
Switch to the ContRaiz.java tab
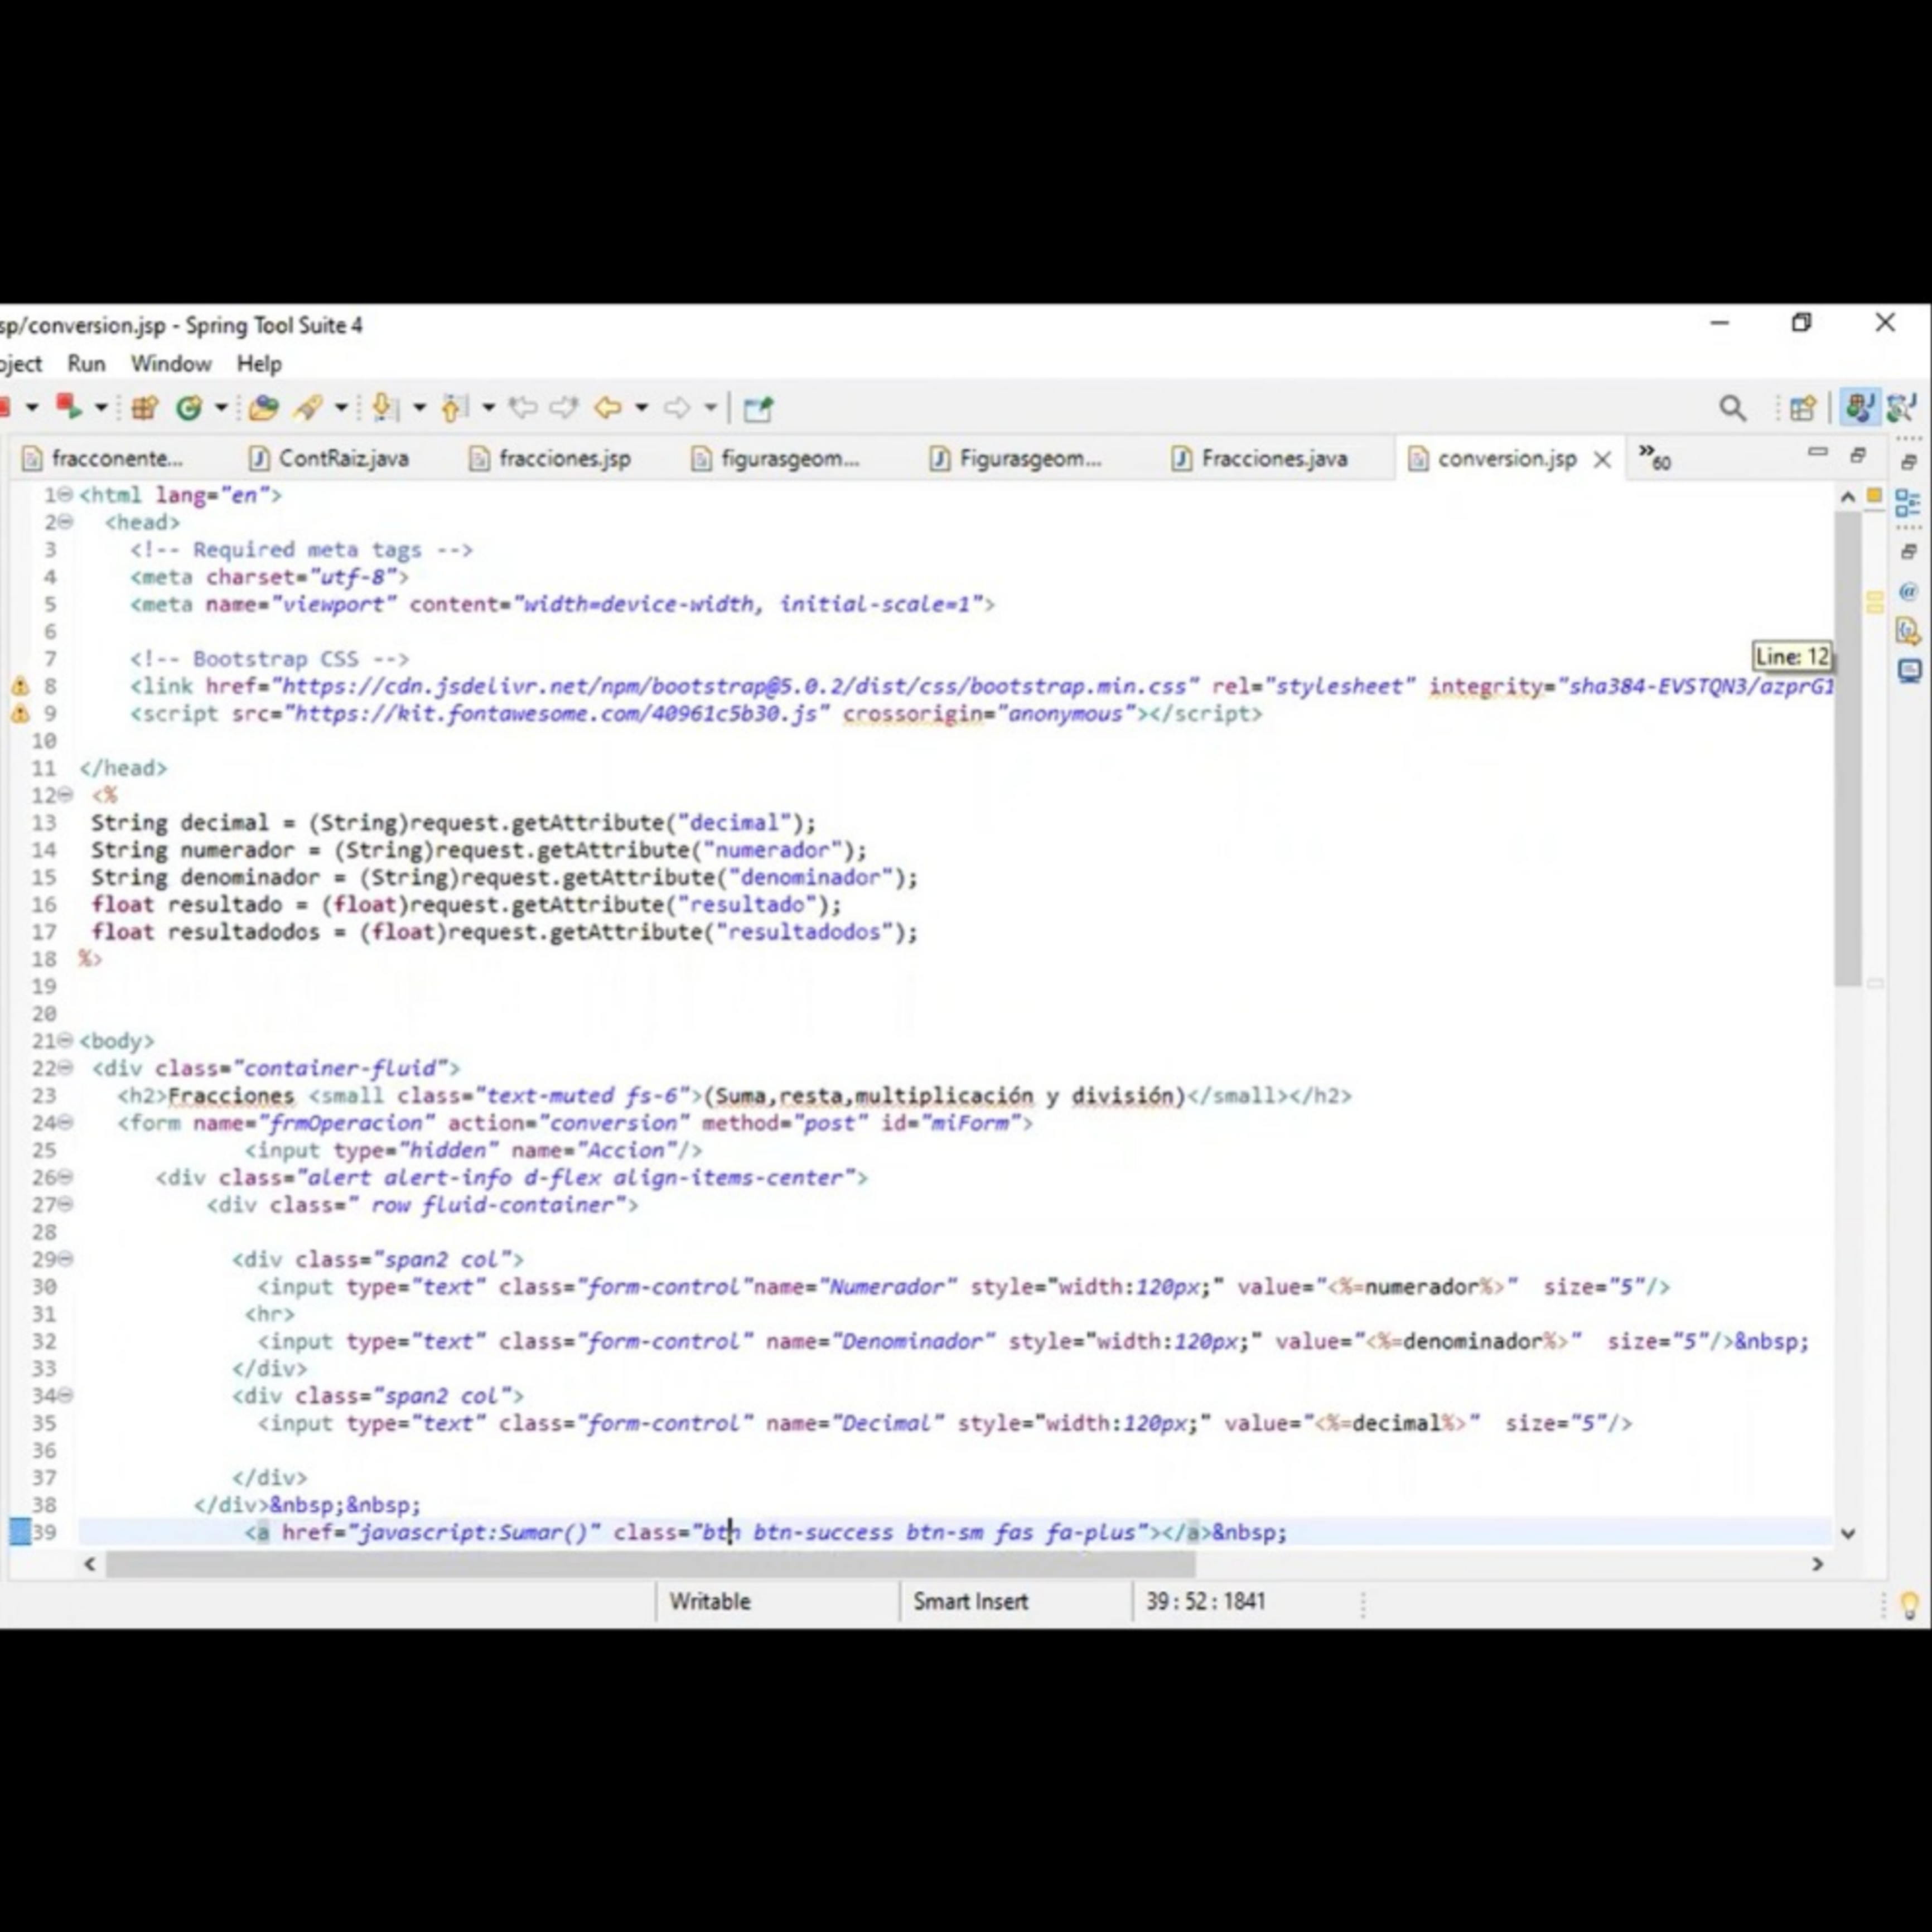(330, 459)
